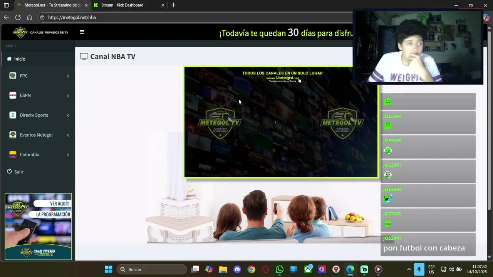493x277 pixels.
Task: Click the Canal NBA TV heading
Action: (112, 56)
